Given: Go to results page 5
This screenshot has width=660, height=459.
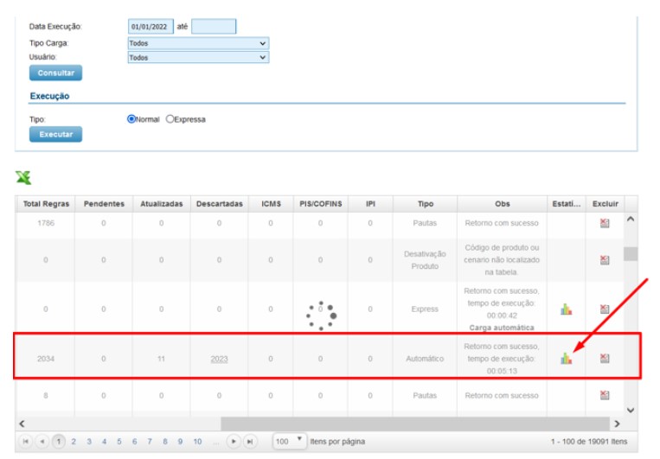Looking at the screenshot, I should tap(119, 442).
